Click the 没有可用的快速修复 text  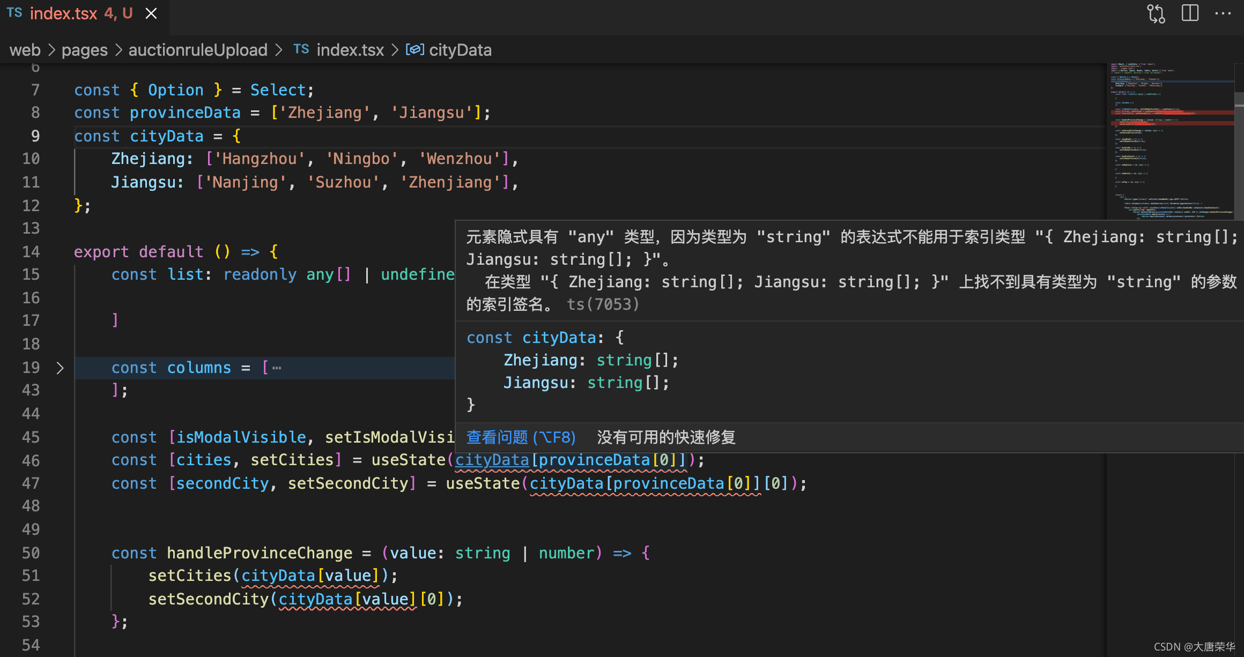point(666,437)
